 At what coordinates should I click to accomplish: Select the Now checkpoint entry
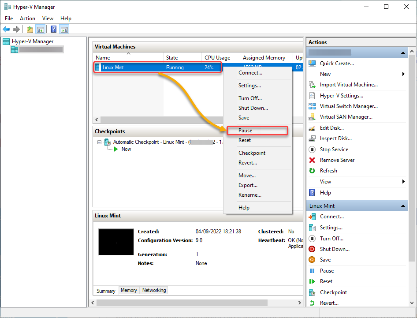coord(123,149)
